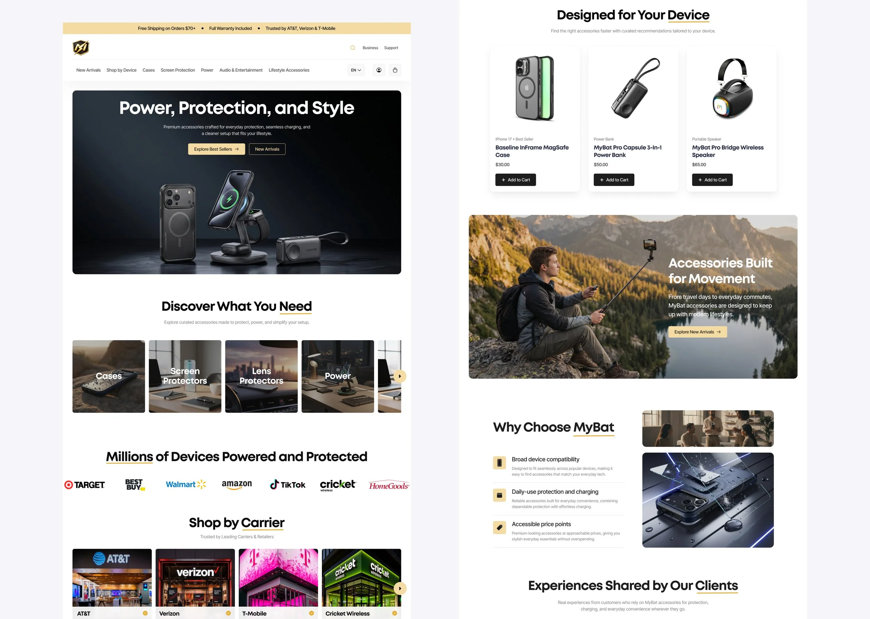This screenshot has width=870, height=619.
Task: Open the Lifestyle Accessories menu item
Action: 289,70
